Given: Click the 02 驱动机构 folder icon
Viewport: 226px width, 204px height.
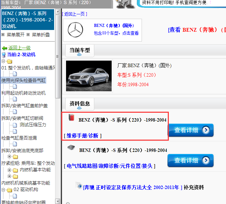Looking at the screenshot, I should click(10, 190).
